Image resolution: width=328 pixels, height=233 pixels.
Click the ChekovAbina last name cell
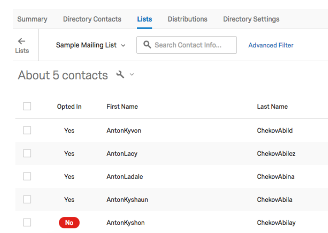[275, 176]
